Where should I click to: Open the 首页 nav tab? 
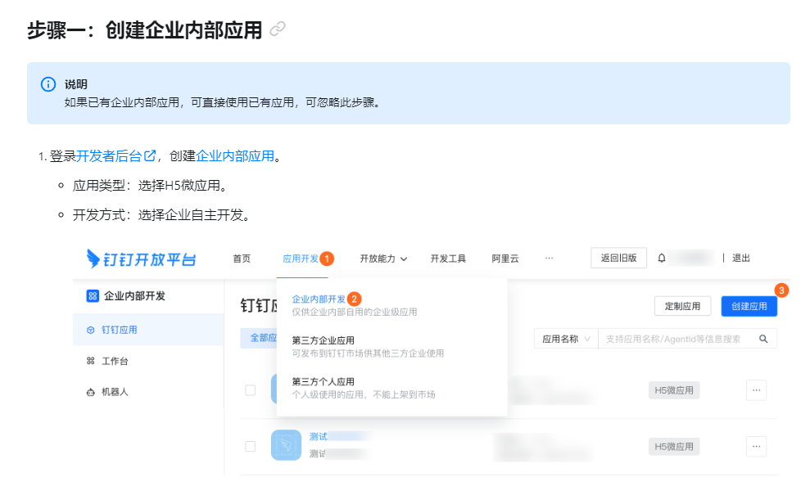click(x=242, y=259)
